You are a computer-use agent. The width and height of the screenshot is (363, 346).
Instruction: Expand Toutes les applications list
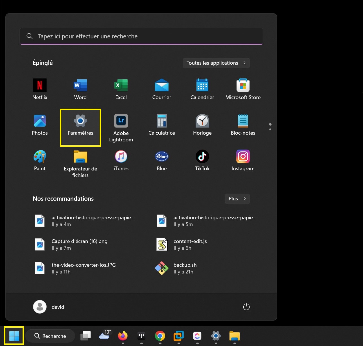click(216, 63)
